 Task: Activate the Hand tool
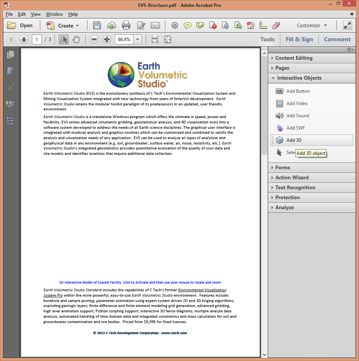(76, 39)
